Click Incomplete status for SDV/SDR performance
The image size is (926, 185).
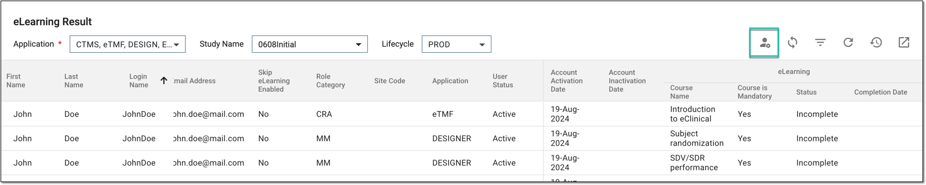[x=817, y=163]
